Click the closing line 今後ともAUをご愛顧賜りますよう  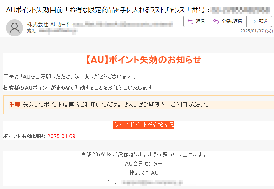pyautogui.click(x=144, y=154)
